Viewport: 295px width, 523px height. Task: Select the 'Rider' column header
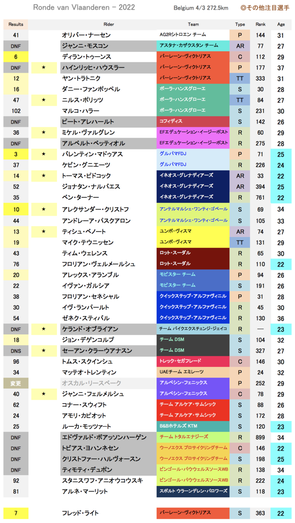point(109,24)
